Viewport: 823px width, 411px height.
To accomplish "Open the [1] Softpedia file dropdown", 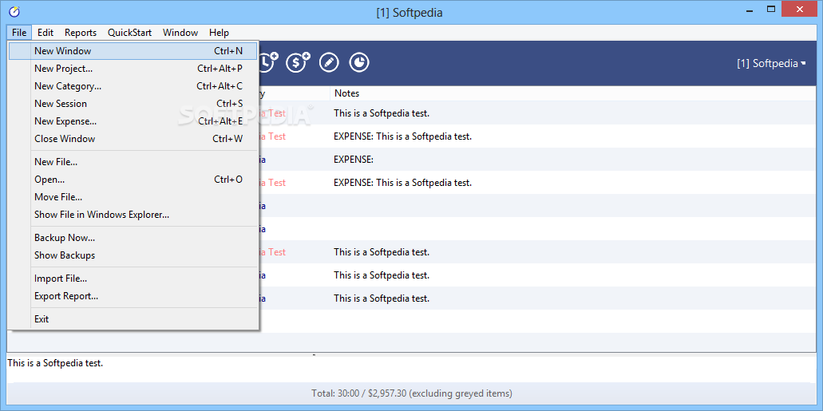I will (772, 64).
